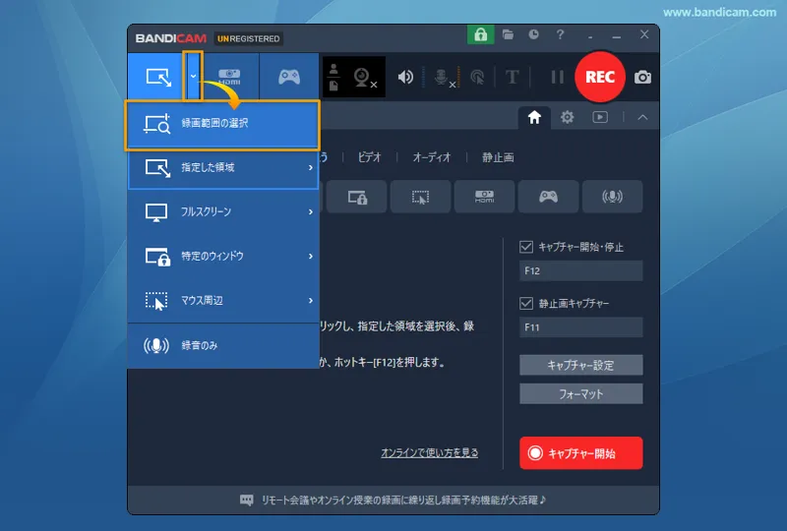Collapse the panel with the up chevron
This screenshot has width=787, height=531.
pos(642,117)
